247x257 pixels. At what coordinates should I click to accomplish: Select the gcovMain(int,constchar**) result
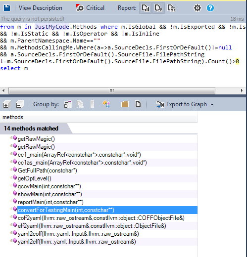49,186
